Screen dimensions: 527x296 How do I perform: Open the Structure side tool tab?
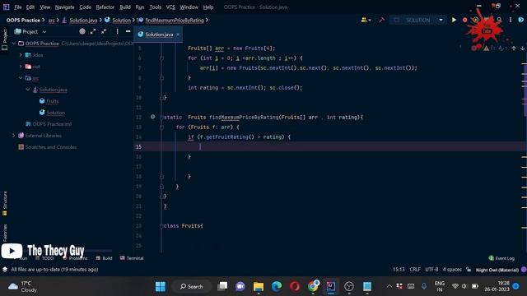[x=5, y=203]
